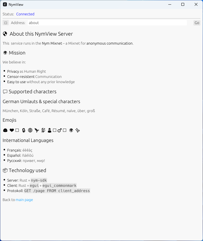Click the Address input field

107,23
